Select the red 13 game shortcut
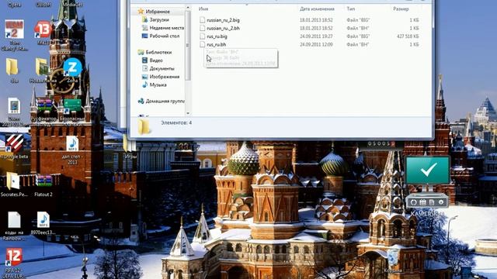This screenshot has width=497, height=279. coord(43,33)
